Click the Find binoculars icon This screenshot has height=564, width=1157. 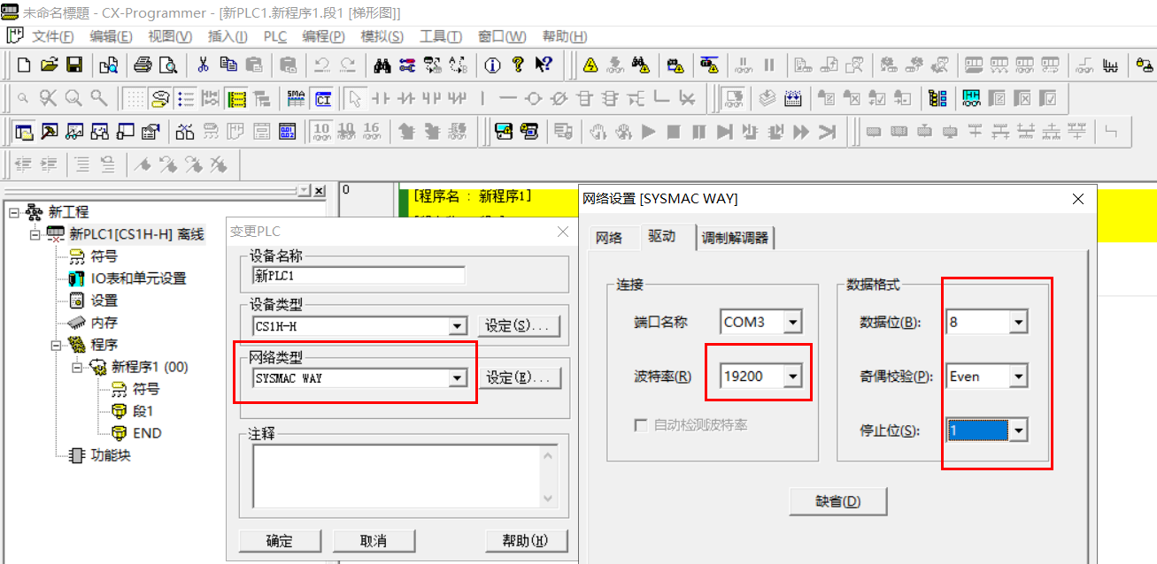point(382,65)
